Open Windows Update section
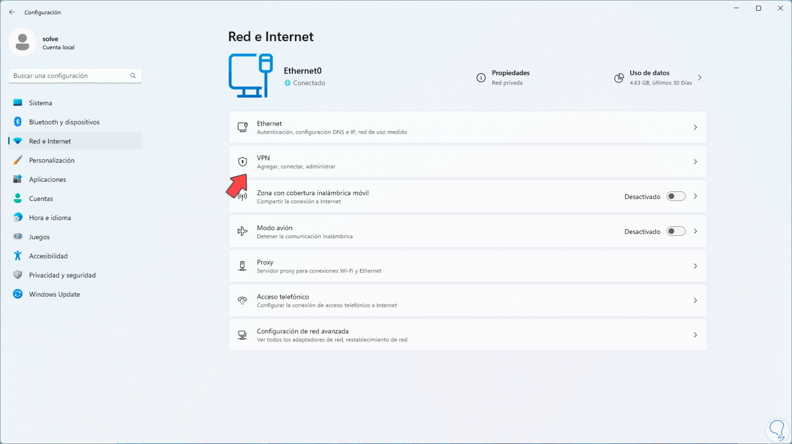792x444 pixels. click(x=75, y=294)
